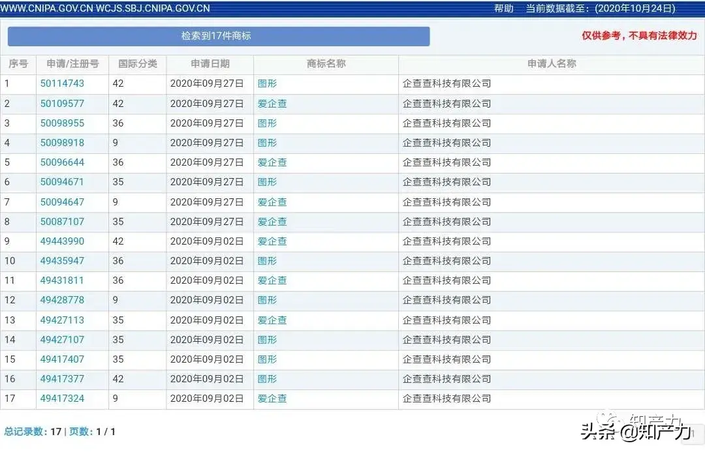Open application number 49427113
705x454 pixels.
(x=62, y=320)
